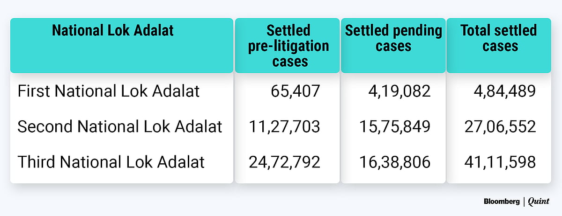This screenshot has width=562, height=216.
Task: Click the 11,27,703 pre-litigation value
Action: [x=284, y=126]
